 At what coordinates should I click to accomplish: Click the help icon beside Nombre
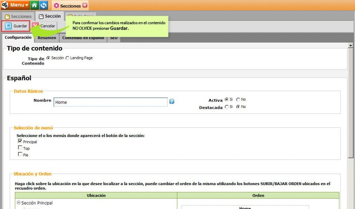(172, 102)
